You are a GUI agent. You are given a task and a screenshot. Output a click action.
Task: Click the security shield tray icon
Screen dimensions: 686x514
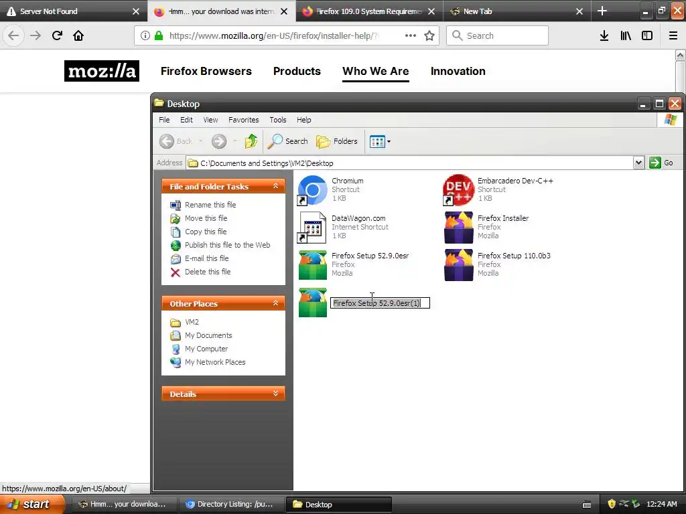[x=612, y=504]
